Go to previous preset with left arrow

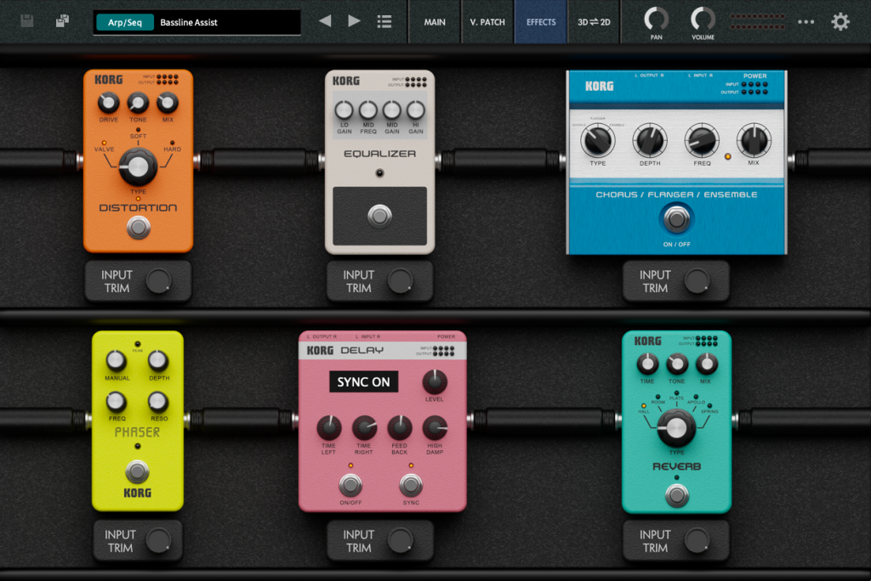(x=325, y=21)
